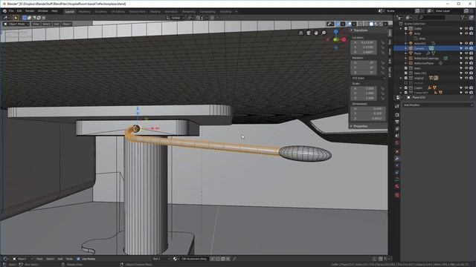The image size is (476, 267).
Task: Open the Render properties tab icon
Action: pos(397,115)
